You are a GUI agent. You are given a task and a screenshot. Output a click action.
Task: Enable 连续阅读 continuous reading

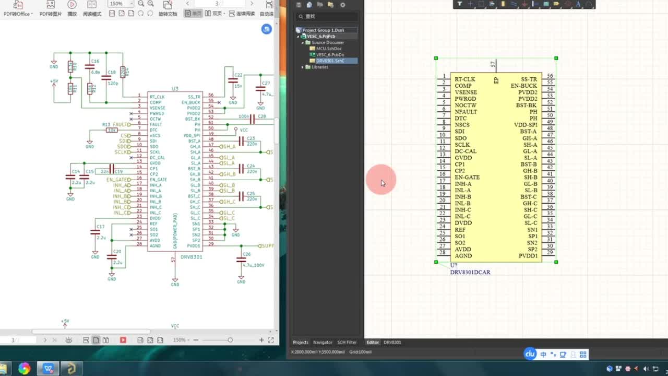click(x=242, y=14)
